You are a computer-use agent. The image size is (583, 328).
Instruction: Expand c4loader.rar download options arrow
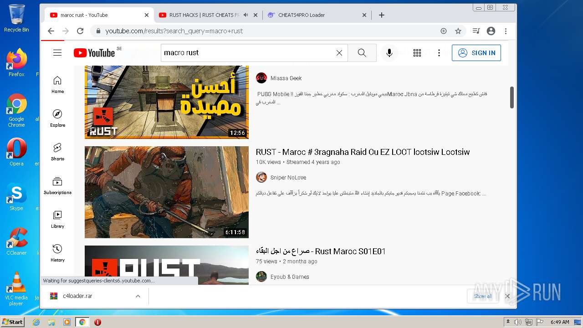click(x=138, y=296)
